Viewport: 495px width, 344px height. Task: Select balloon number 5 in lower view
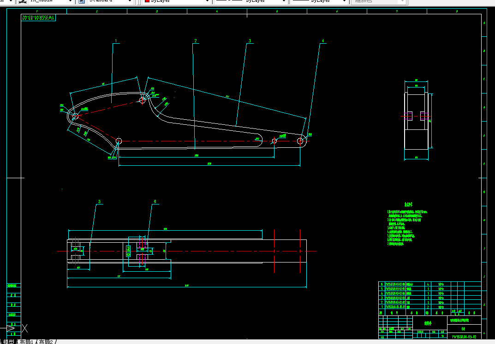coord(100,202)
